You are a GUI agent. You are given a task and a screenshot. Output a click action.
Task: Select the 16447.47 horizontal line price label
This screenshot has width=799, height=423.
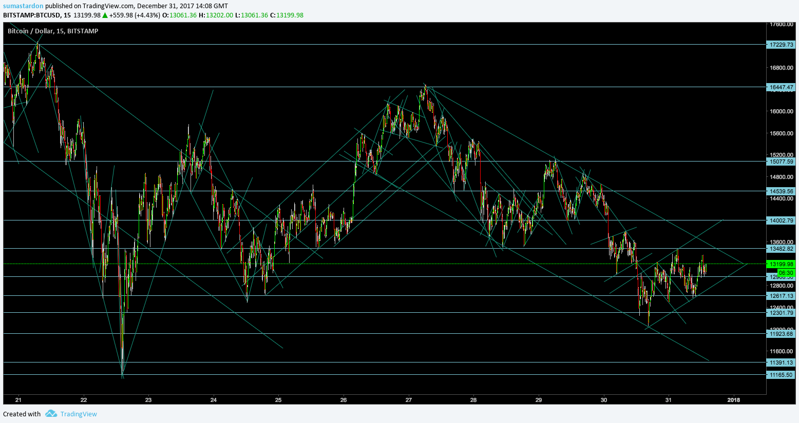coord(781,87)
